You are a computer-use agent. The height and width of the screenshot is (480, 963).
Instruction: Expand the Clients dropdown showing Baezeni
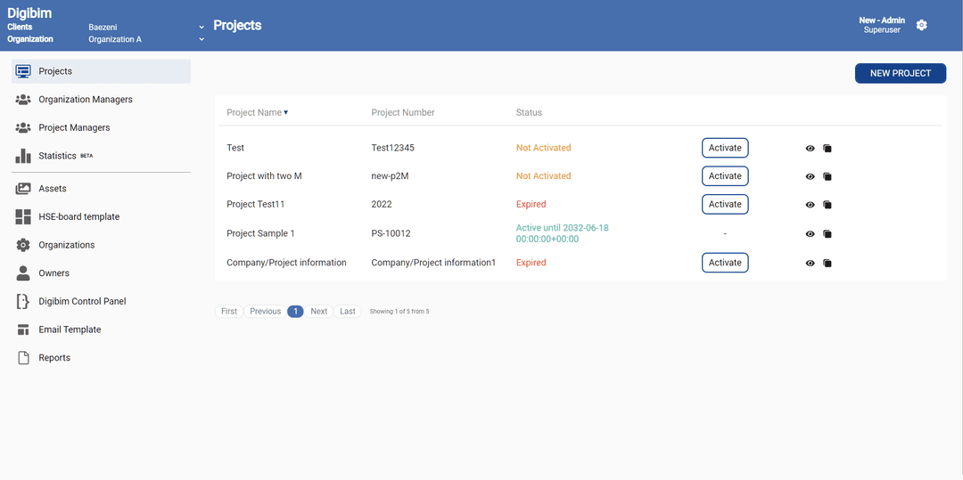[x=202, y=27]
